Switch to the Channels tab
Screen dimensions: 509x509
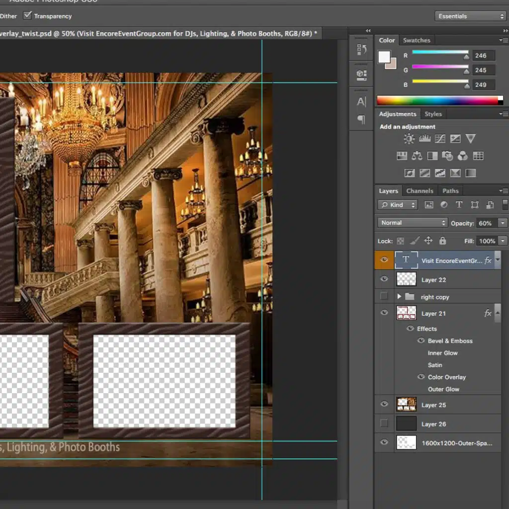click(420, 191)
